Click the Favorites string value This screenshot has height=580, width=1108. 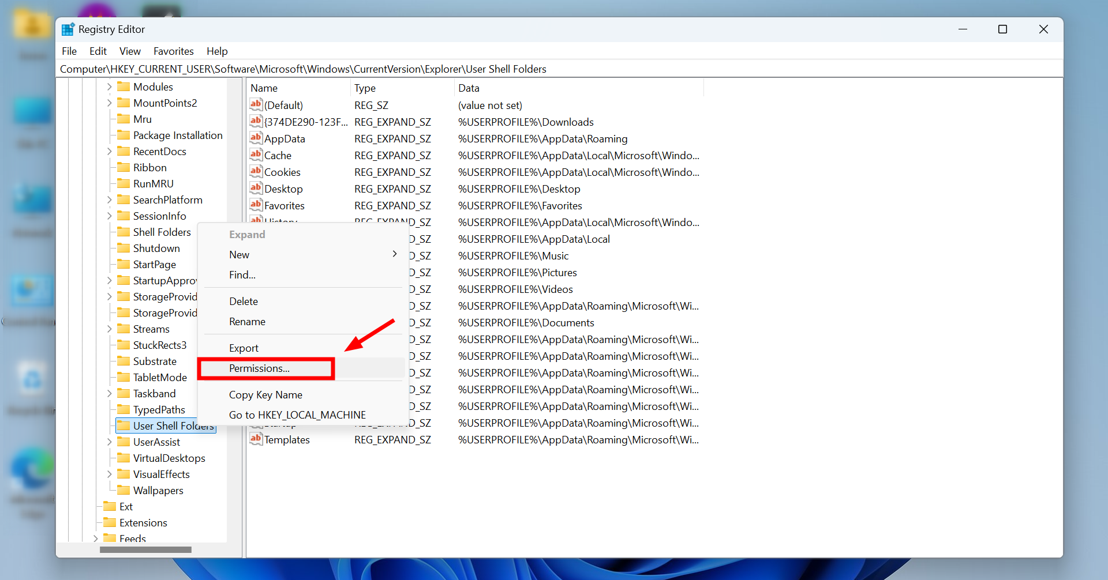284,205
